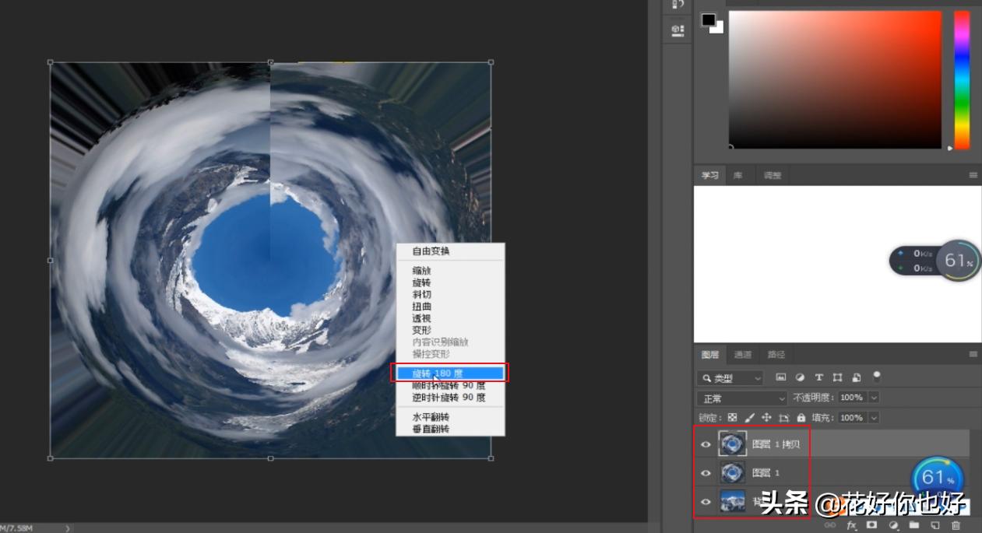Click the 图层 1 layer name
This screenshot has height=533, width=982.
766,472
